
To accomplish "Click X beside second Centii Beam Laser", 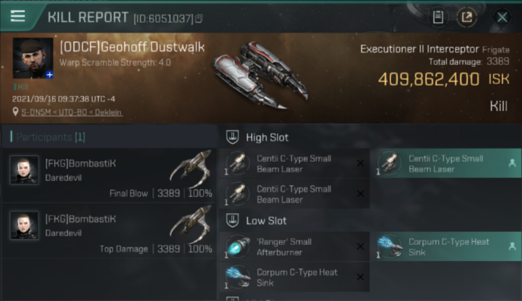I will click(360, 194).
